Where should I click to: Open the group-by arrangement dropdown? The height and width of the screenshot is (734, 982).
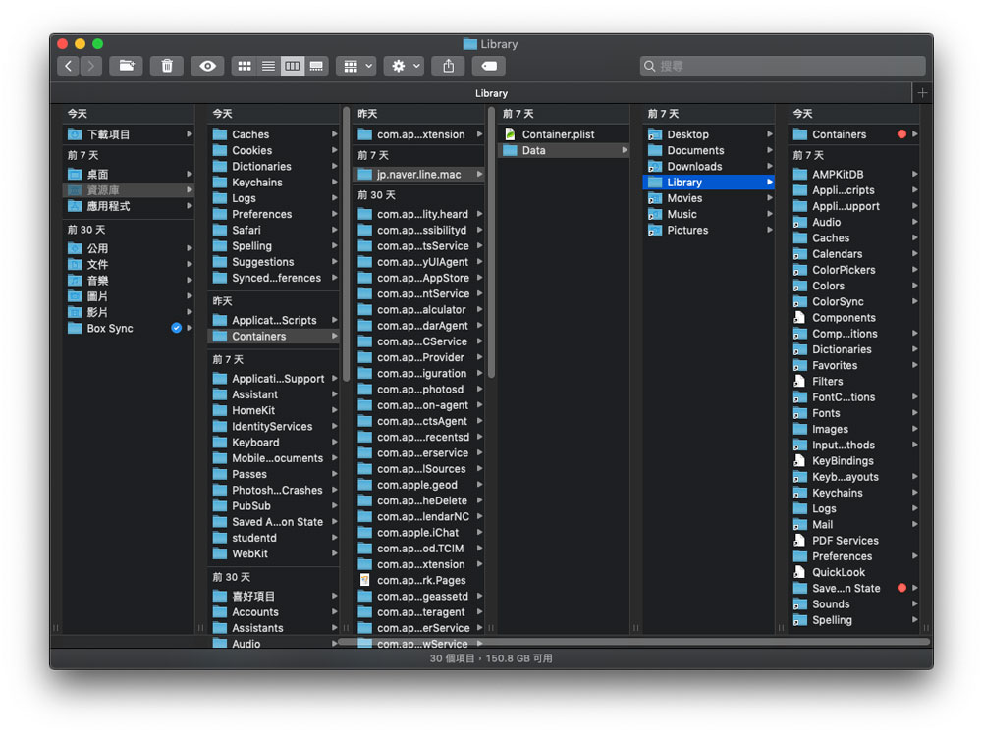[x=355, y=66]
